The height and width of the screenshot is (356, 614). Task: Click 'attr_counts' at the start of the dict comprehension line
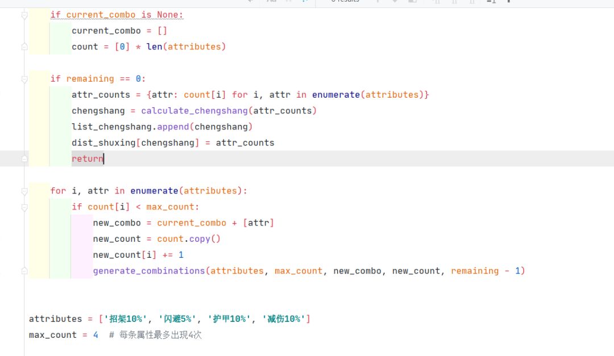(x=101, y=95)
